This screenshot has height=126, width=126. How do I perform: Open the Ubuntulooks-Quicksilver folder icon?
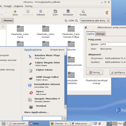point(71,75)
